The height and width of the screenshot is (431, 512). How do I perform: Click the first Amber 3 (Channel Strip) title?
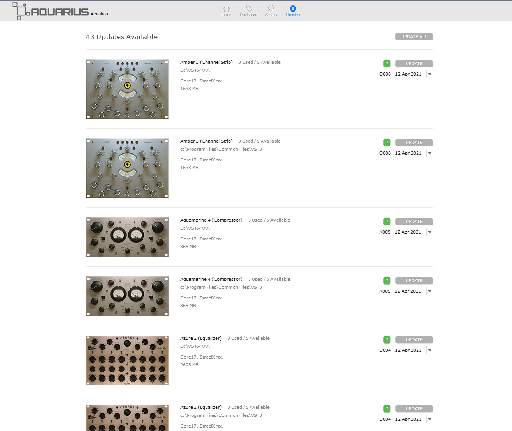tap(206, 62)
